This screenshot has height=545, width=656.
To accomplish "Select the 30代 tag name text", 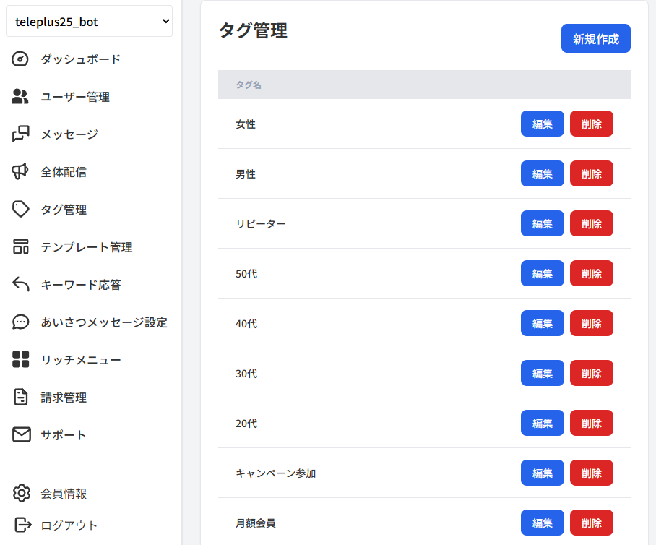I will [x=246, y=373].
